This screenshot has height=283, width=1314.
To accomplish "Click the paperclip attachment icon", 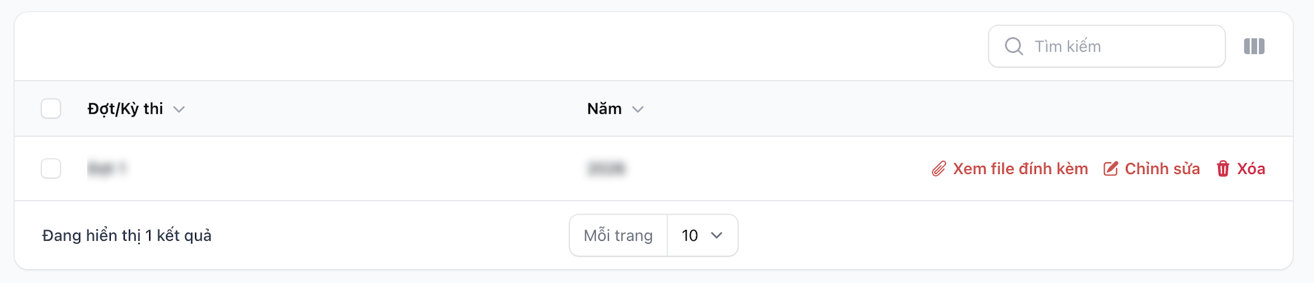I will pos(938,169).
